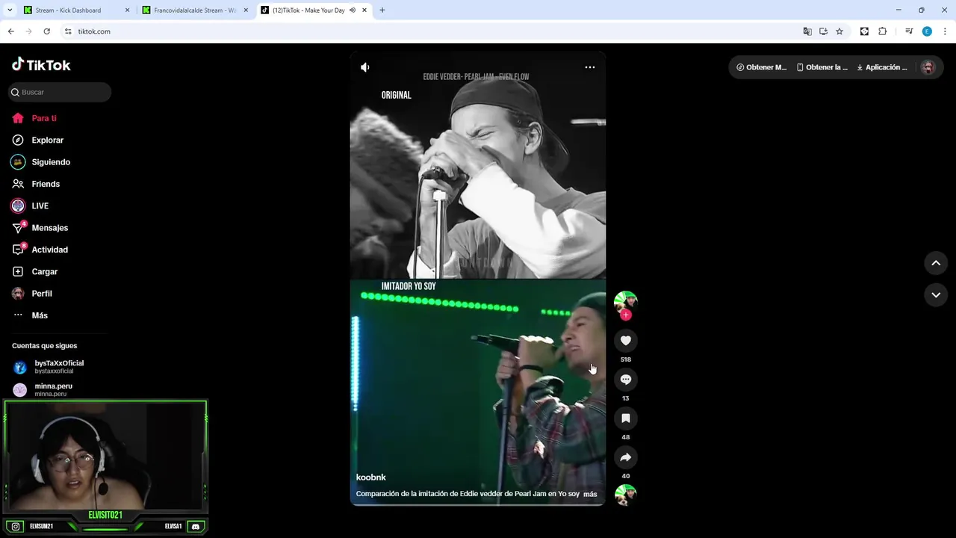Screen dimensions: 956x538
Task: Click the Aplicación download button
Action: (882, 67)
